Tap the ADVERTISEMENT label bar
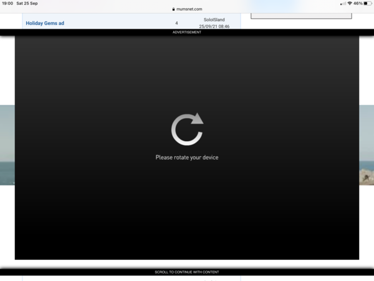Image resolution: width=374 pixels, height=281 pixels. 187,32
